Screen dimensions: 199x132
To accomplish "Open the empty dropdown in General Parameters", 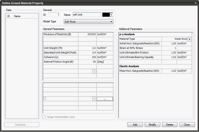I will click(x=94, y=71).
